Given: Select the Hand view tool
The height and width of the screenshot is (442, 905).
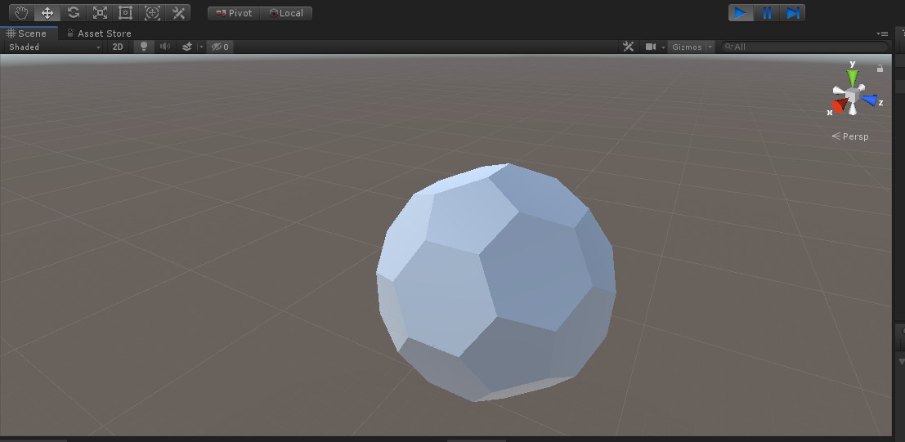Looking at the screenshot, I should pyautogui.click(x=21, y=13).
